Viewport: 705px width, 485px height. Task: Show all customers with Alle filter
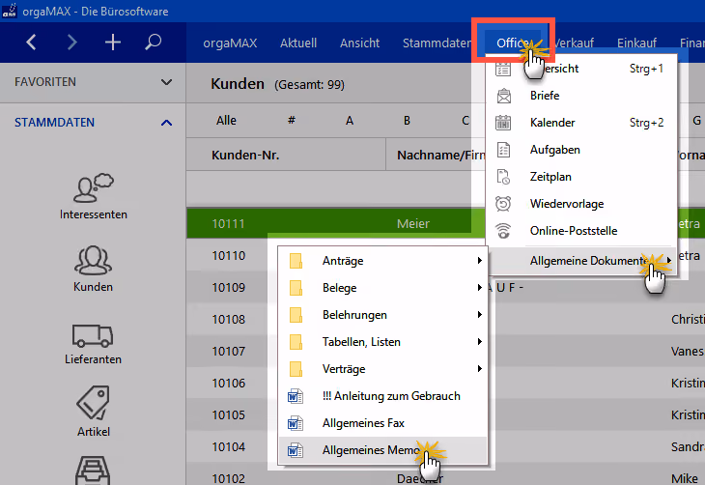click(226, 121)
